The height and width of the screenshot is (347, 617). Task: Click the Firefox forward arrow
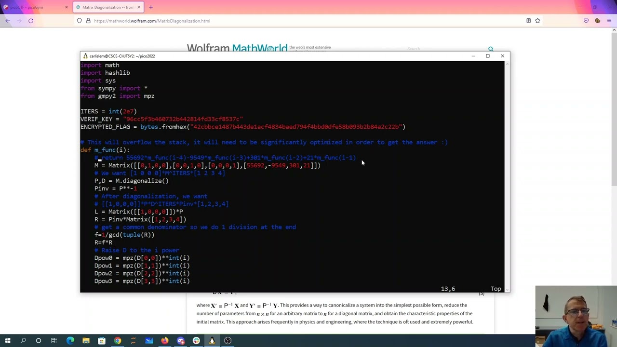[19, 21]
